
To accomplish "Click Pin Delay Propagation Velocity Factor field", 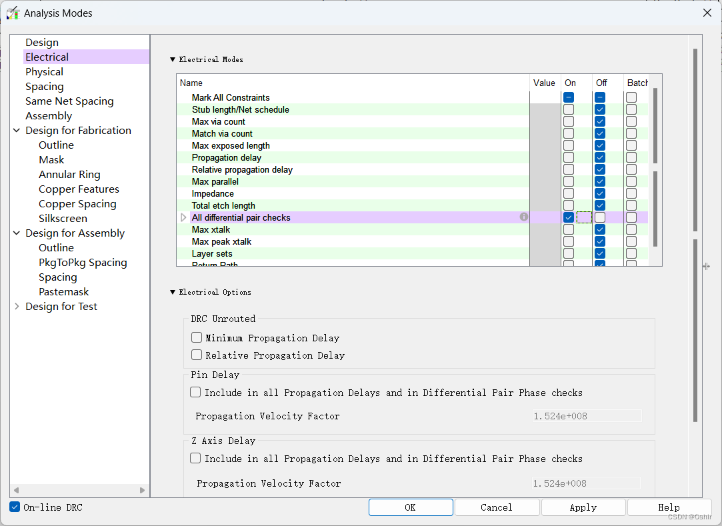I will [587, 416].
